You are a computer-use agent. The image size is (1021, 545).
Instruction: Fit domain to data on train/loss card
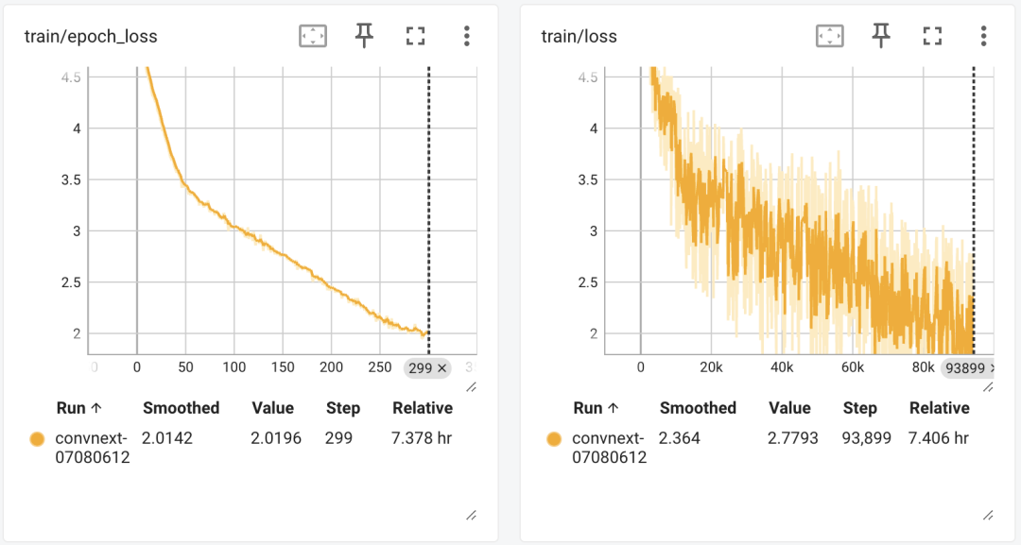829,36
